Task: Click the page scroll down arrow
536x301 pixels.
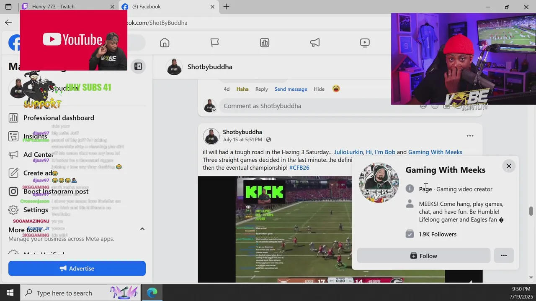Action: click(x=531, y=277)
